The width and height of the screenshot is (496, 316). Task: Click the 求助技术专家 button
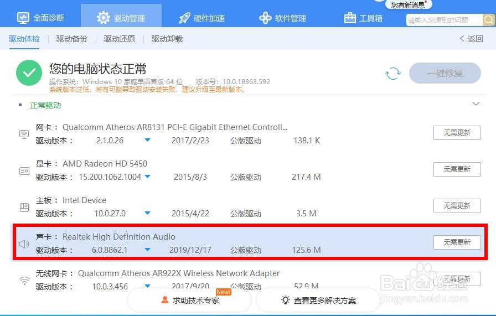coord(189,300)
